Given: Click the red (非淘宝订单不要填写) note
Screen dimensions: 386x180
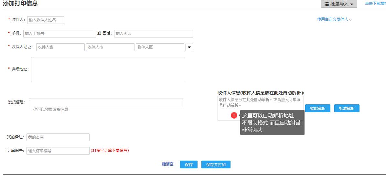Looking at the screenshot, I should click(x=110, y=151).
